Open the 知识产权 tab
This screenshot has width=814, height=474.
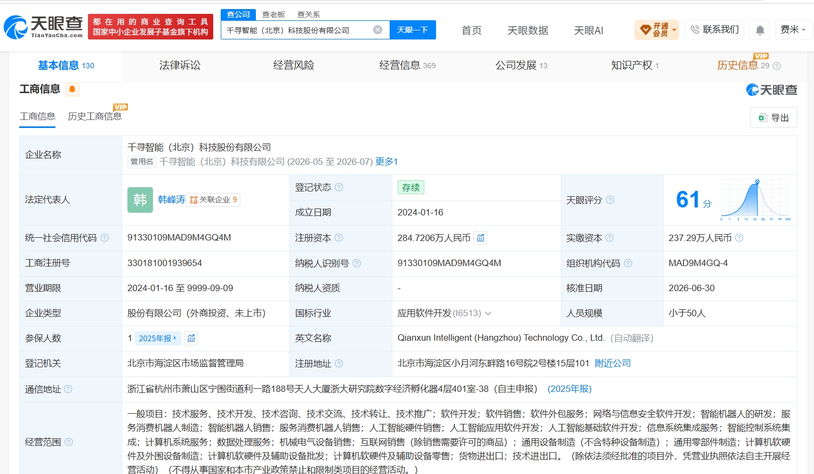click(x=635, y=66)
